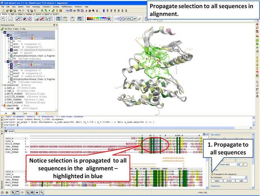The image size is (260, 196).
Task: Switch to the labels tab
Action: pyautogui.click(x=20, y=14)
